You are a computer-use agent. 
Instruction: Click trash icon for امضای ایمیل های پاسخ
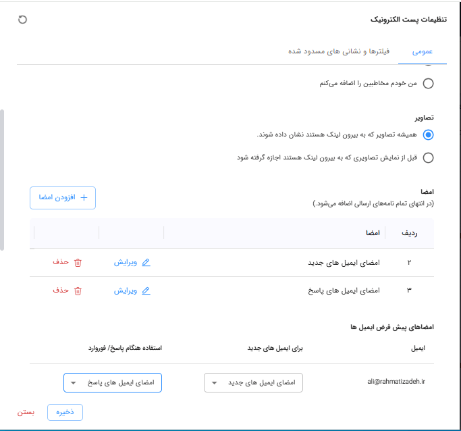point(78,290)
